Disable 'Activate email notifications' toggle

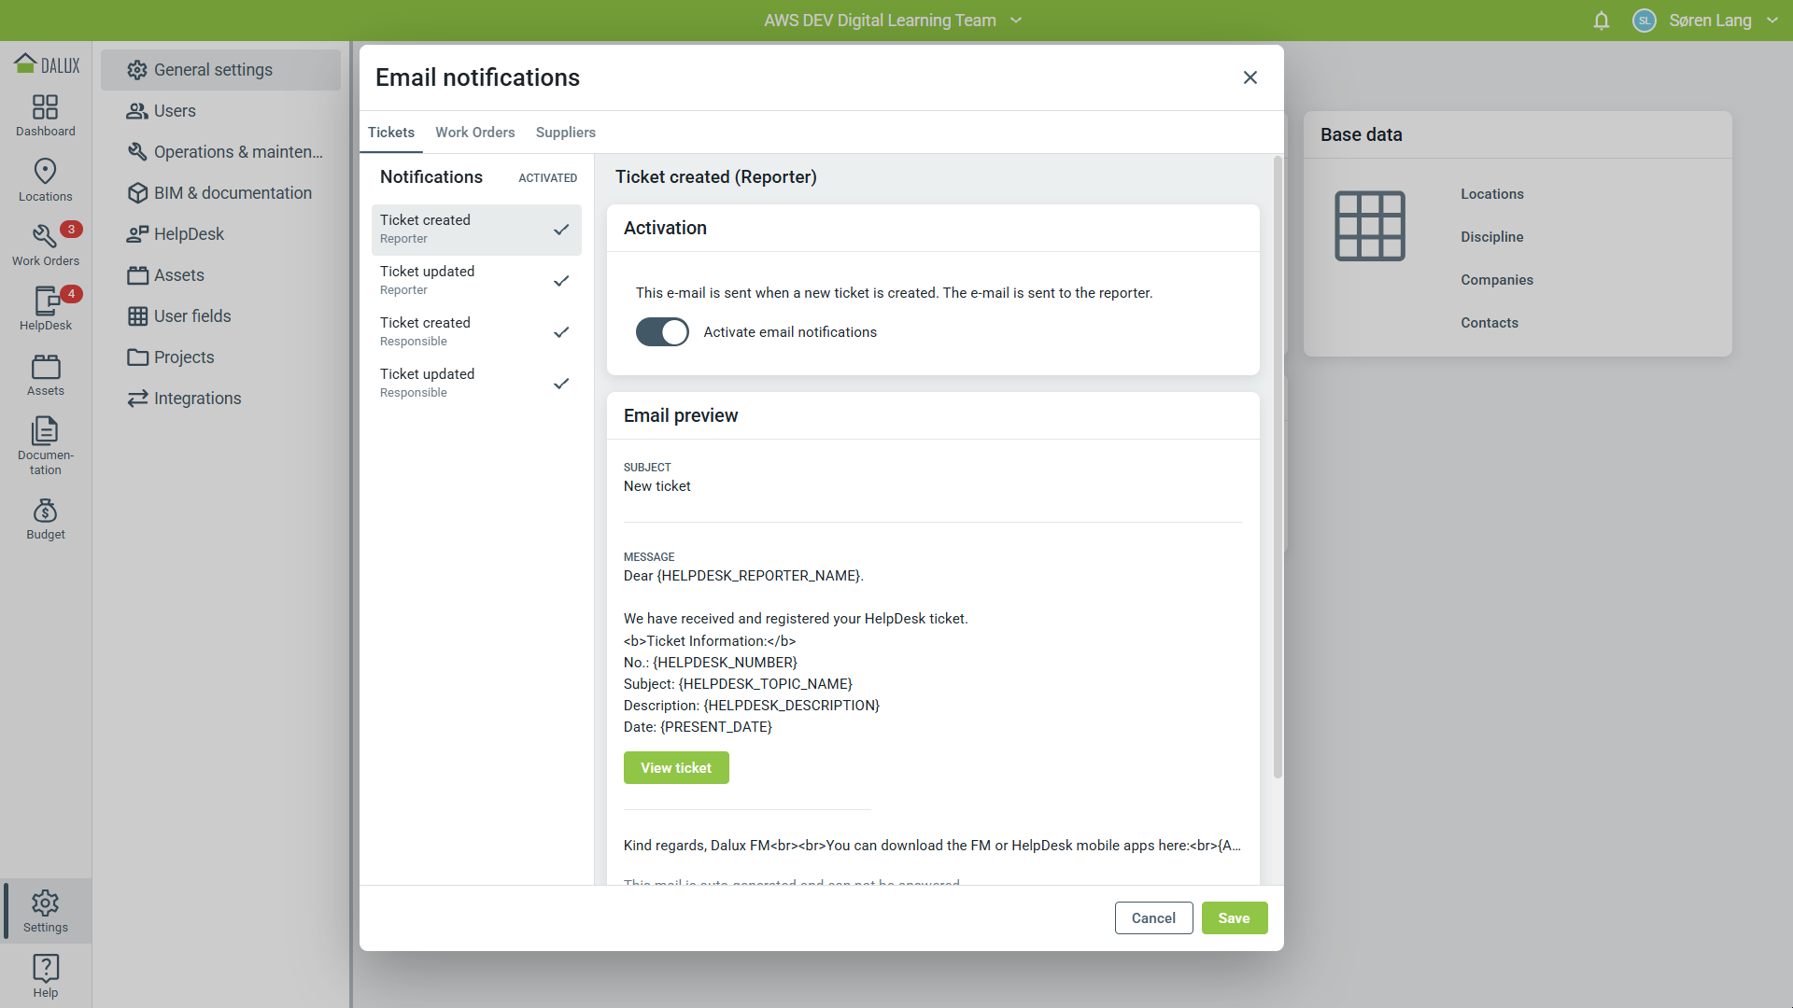click(662, 331)
